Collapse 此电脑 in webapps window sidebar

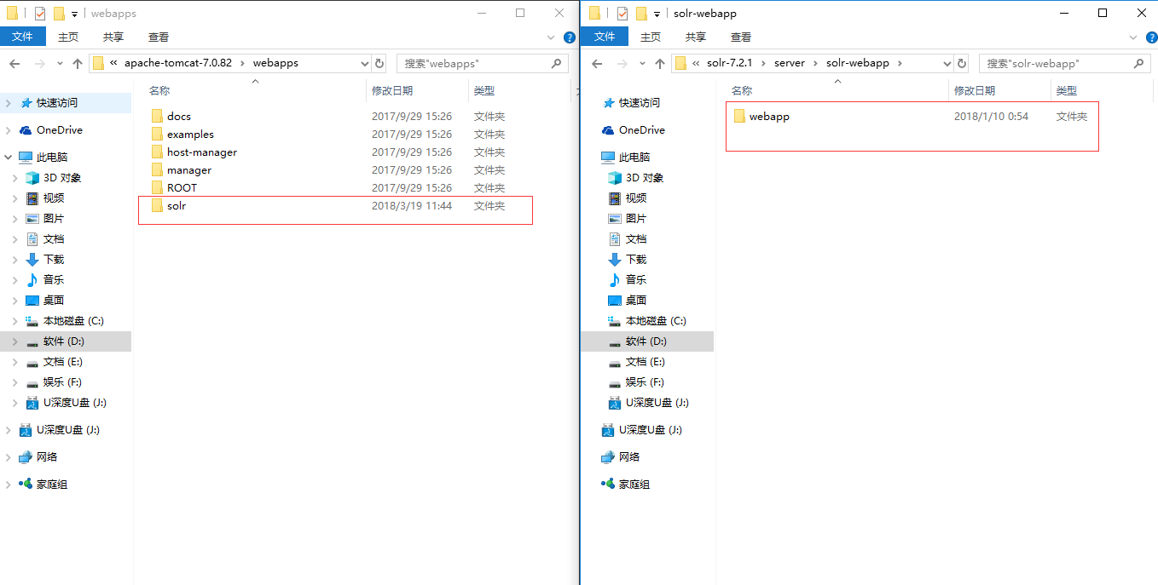(x=8, y=158)
